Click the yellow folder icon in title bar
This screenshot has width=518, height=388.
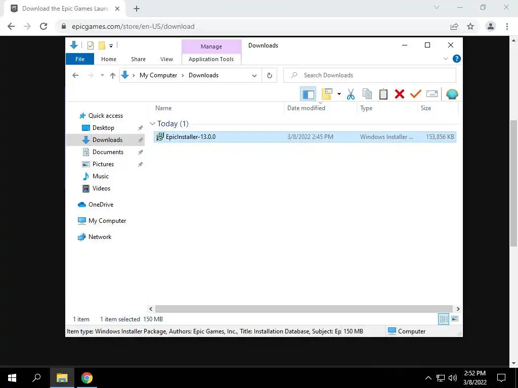tap(102, 45)
